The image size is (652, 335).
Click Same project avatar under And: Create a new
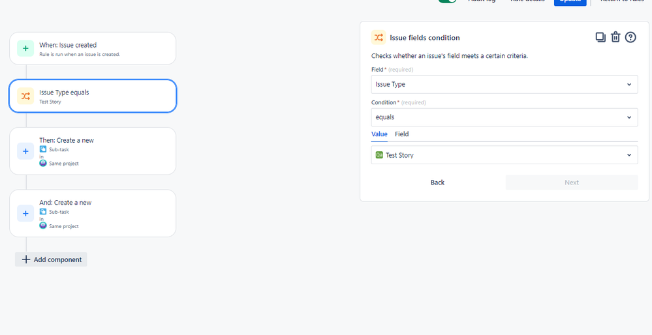(43, 226)
